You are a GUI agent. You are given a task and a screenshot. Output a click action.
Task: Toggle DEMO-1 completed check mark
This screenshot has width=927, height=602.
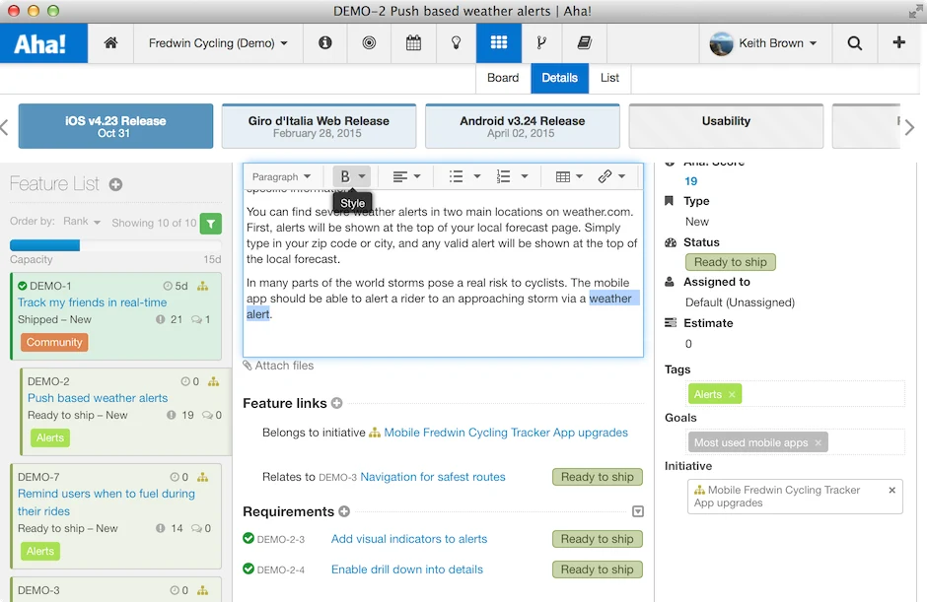pyautogui.click(x=23, y=286)
